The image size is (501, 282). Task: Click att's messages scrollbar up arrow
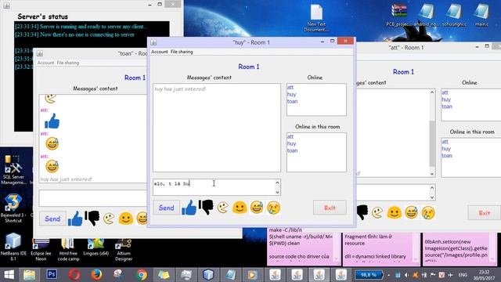click(x=432, y=92)
